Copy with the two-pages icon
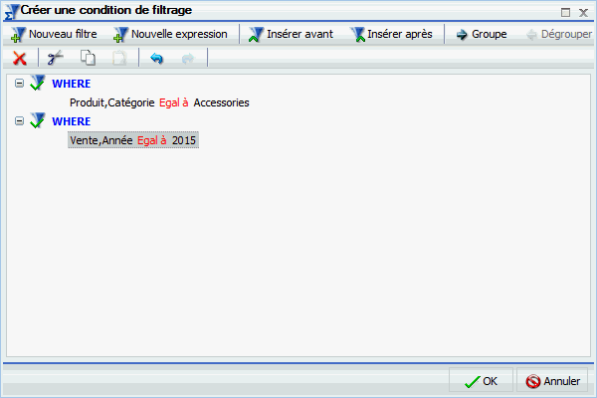The image size is (597, 398). tap(88, 58)
